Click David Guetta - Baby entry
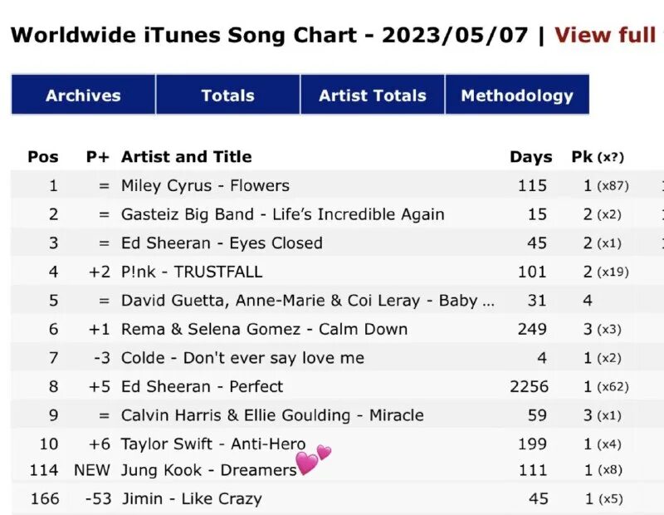 pyautogui.click(x=307, y=301)
